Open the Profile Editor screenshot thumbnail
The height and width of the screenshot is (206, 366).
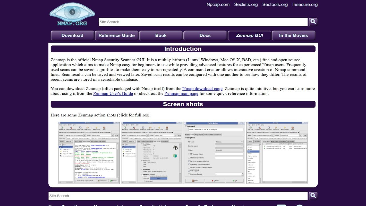click(214, 153)
